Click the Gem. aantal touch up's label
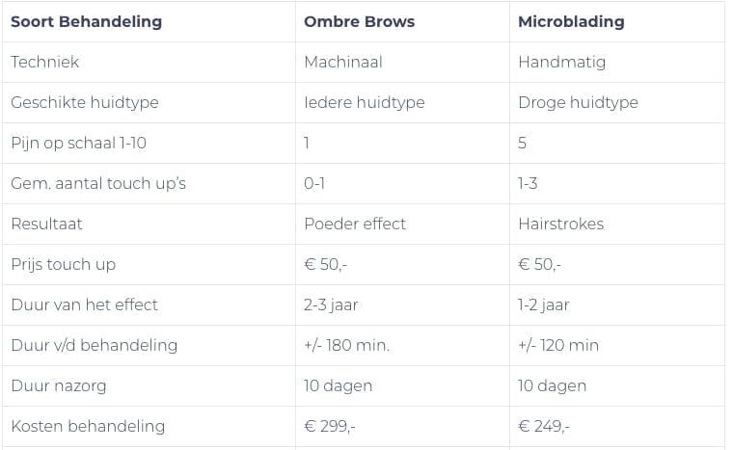The height and width of the screenshot is (450, 733). (x=98, y=183)
